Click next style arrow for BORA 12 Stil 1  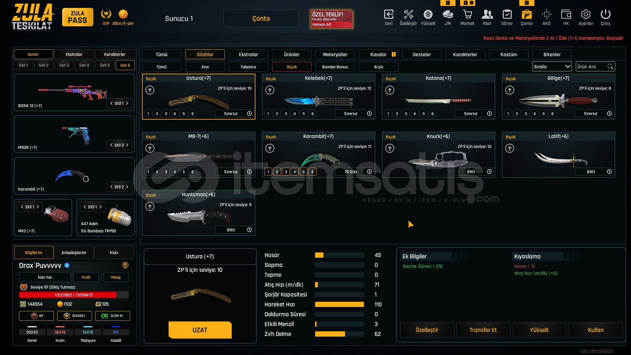[x=127, y=103]
